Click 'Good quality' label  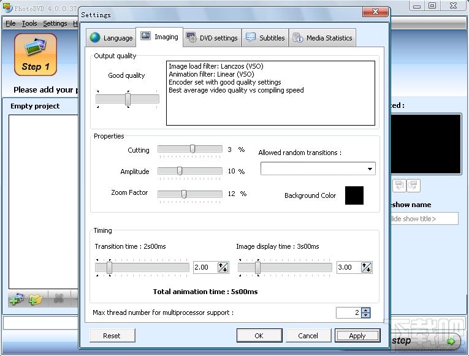126,75
